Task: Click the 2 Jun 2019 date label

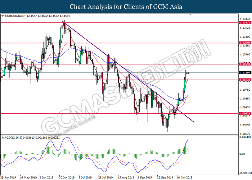Action: (46, 177)
